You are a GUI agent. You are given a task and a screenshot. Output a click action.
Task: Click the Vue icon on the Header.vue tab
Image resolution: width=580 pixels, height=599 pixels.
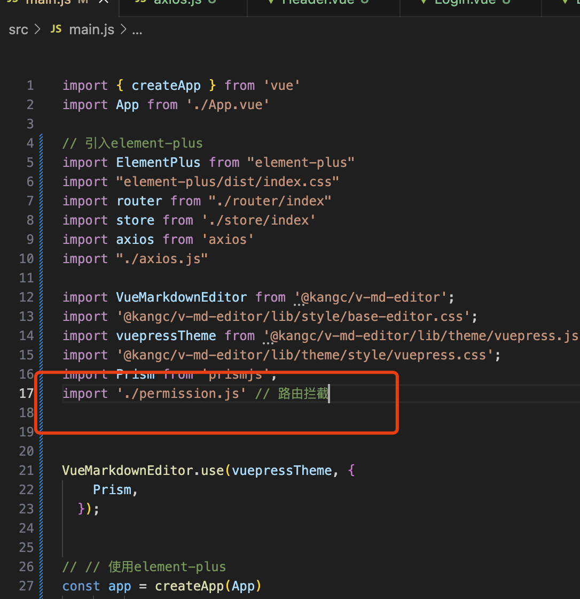[x=271, y=2]
